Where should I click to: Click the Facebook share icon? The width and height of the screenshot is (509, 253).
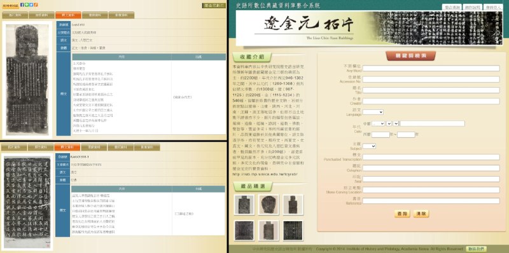tap(22, 5)
